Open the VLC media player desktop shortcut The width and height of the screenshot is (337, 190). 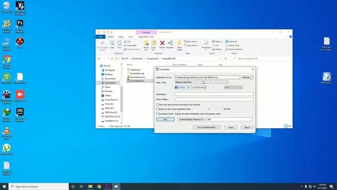point(7,134)
